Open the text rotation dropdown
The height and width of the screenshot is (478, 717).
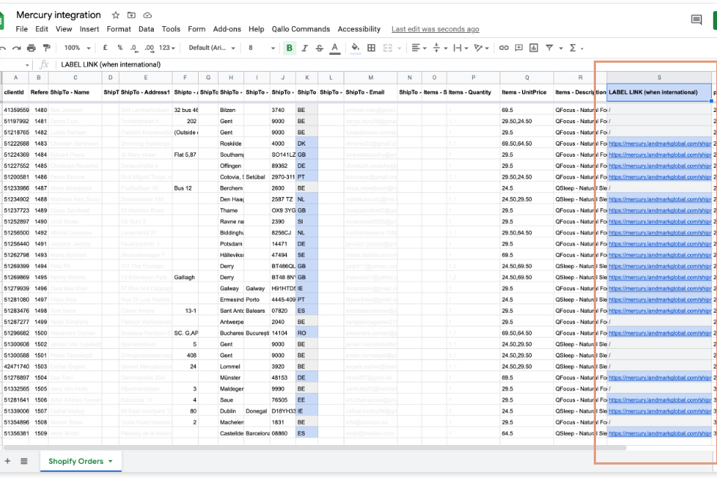[481, 48]
